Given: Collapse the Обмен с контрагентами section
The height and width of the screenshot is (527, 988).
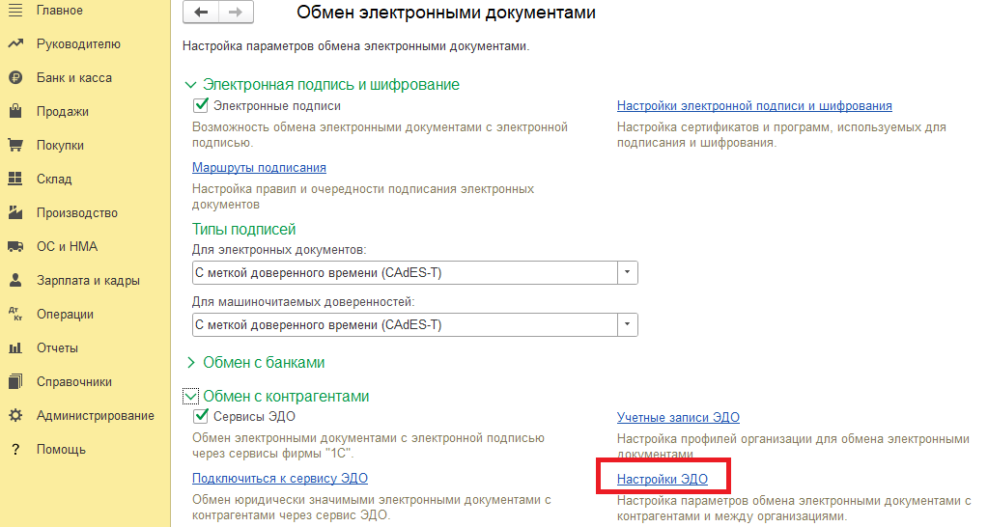Looking at the screenshot, I should tap(190, 396).
